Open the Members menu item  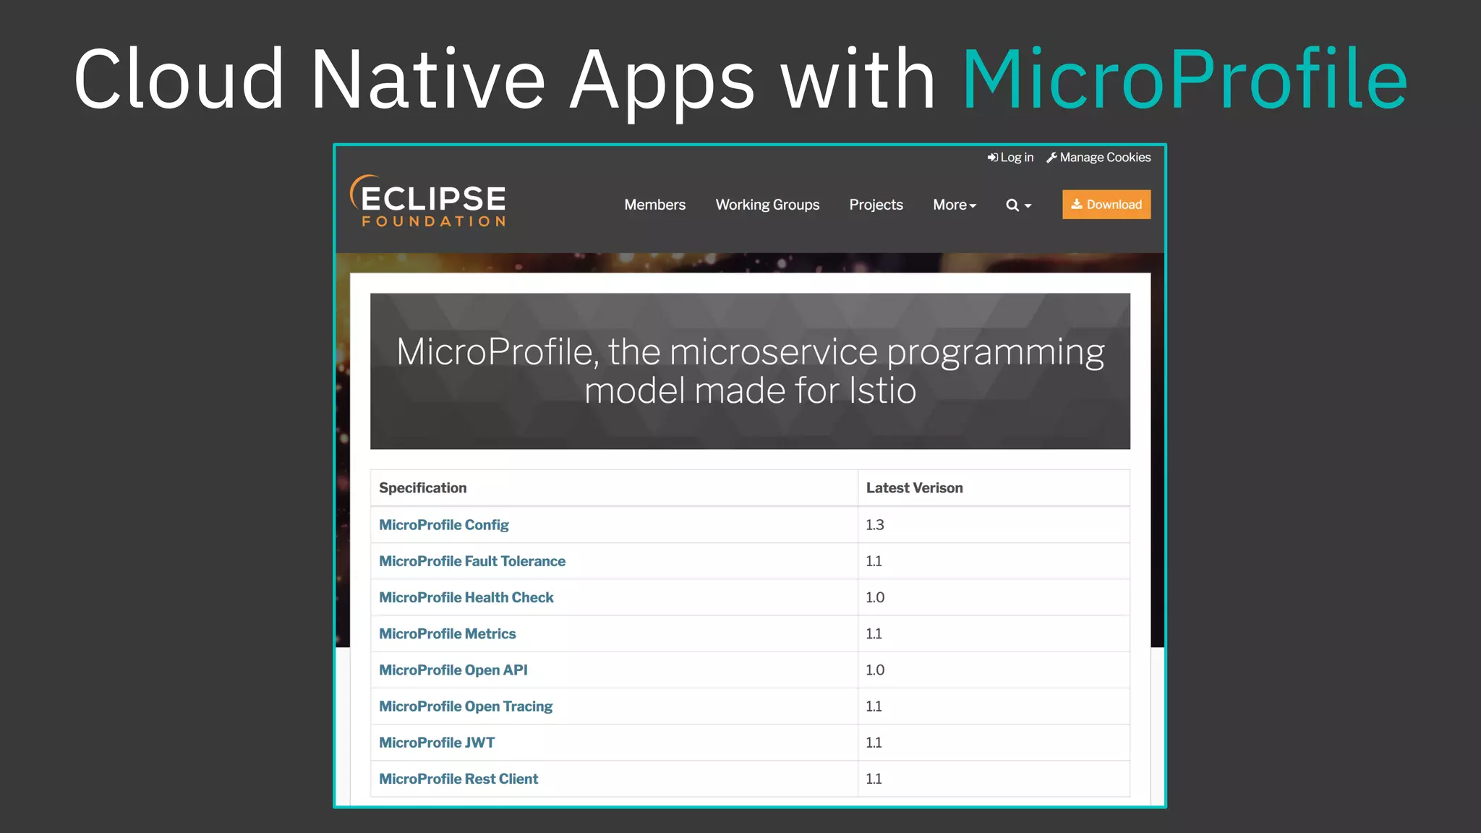(x=654, y=205)
